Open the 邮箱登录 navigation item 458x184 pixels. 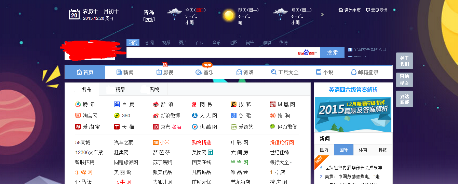(x=365, y=72)
